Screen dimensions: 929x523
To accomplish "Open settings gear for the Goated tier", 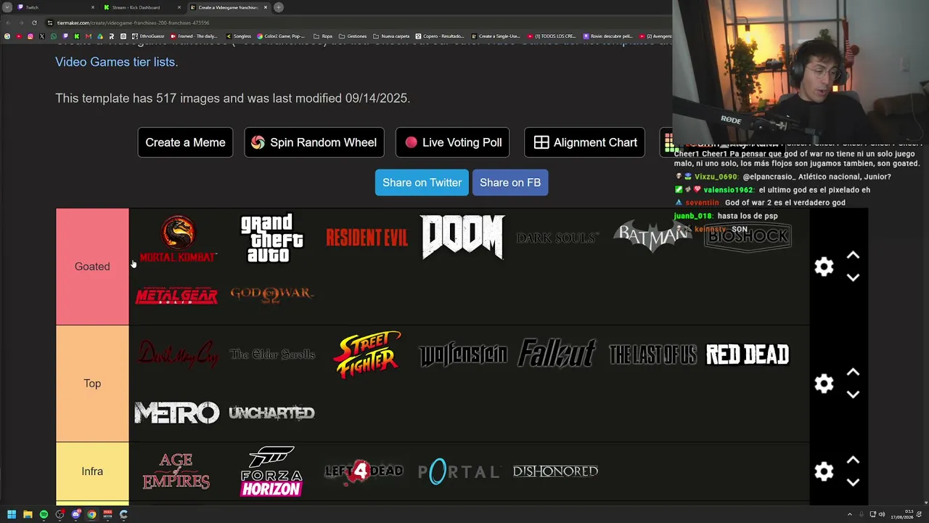I will (x=824, y=267).
